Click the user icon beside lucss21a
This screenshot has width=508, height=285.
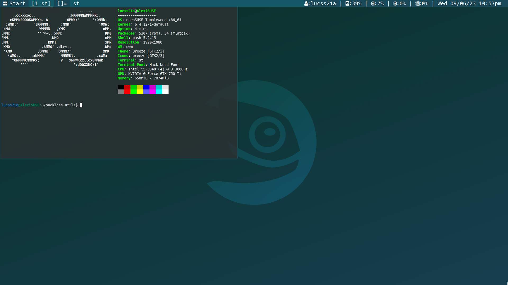coord(306,3)
